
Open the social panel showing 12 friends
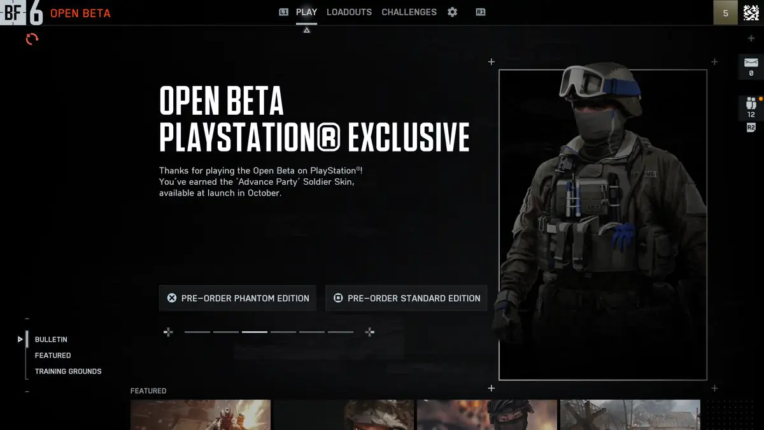(751, 104)
